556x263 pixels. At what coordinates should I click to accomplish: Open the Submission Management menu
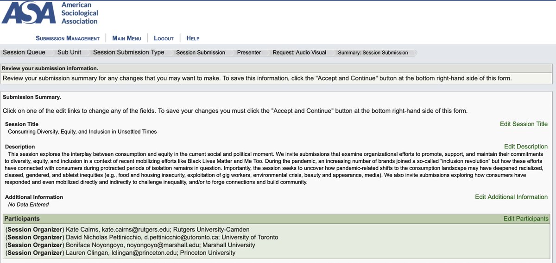pos(68,38)
